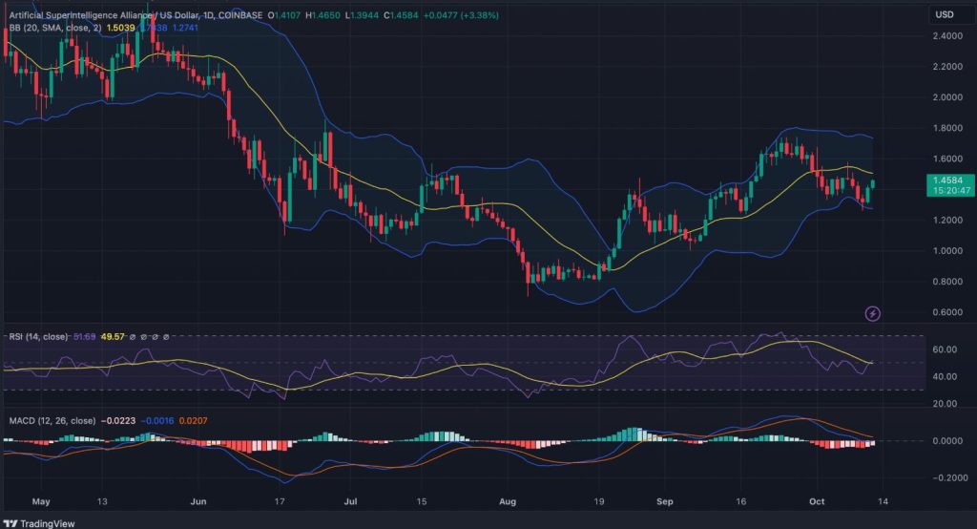
Task: Click the 0.6000 price axis label
Action: 947,312
